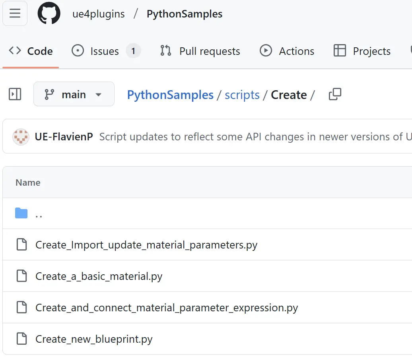
Task: Click the PythonSamples breadcrumb link
Action: (x=170, y=95)
